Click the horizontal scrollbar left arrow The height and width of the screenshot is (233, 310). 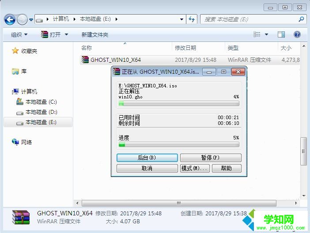(77, 203)
